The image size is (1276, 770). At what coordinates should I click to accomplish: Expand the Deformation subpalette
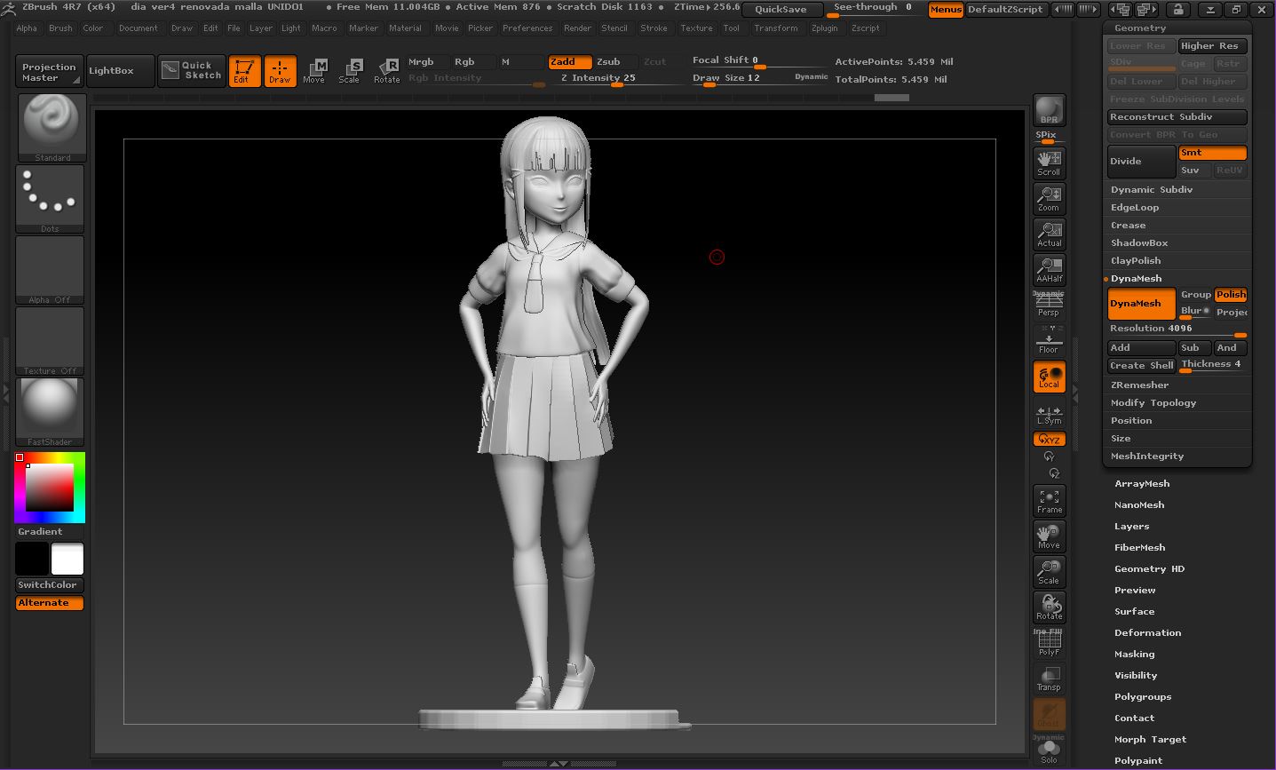coord(1147,633)
